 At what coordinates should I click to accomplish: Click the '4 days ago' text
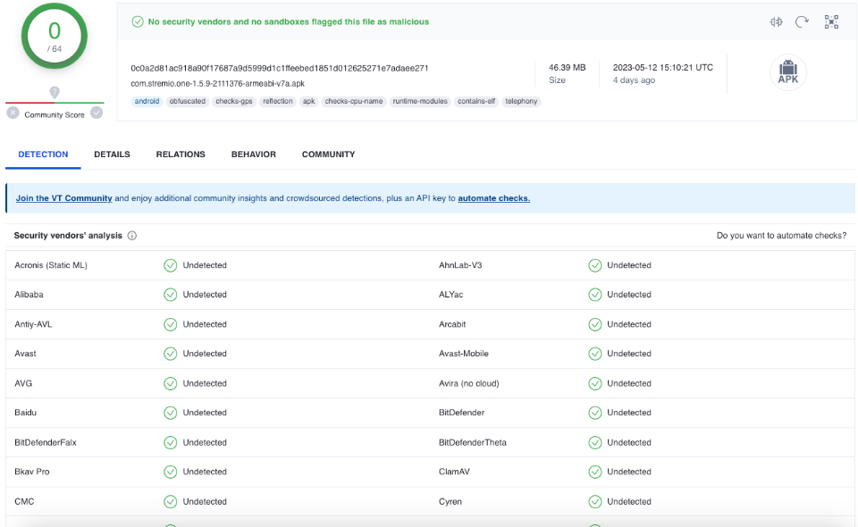tap(634, 80)
